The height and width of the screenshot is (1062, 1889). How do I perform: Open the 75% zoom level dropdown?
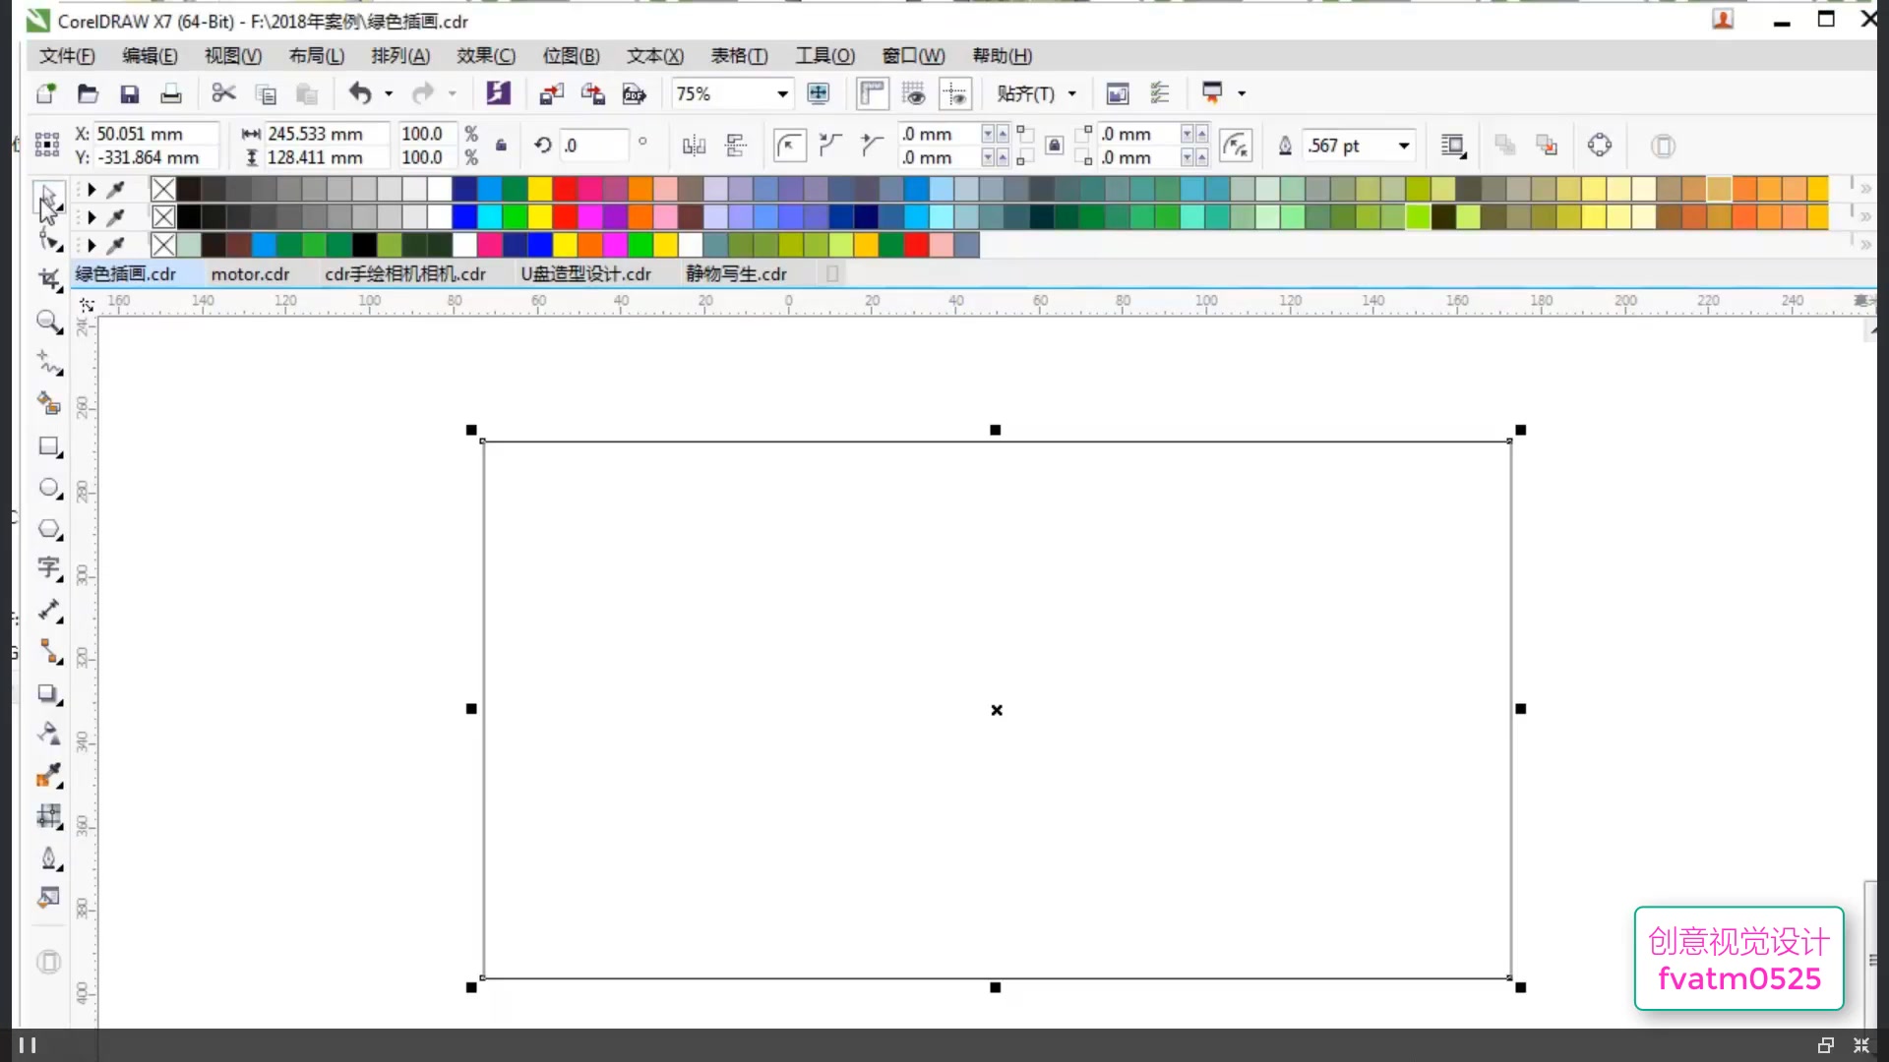pos(782,93)
